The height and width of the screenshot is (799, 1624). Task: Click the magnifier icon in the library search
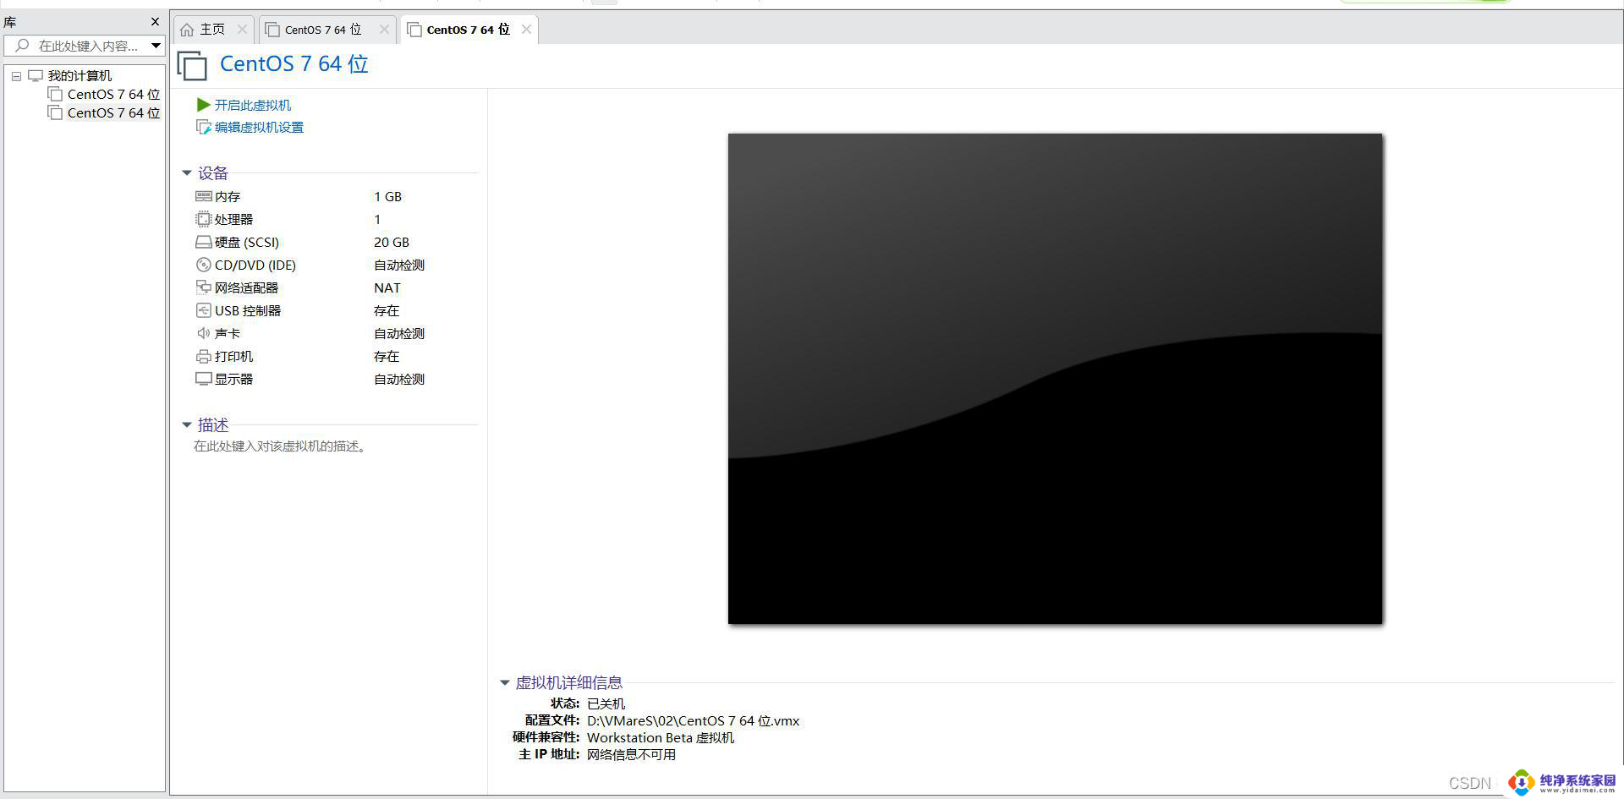click(23, 46)
